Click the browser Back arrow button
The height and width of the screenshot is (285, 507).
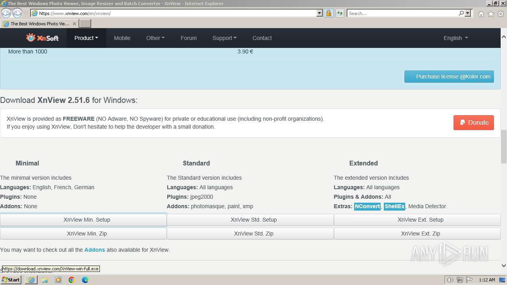click(x=6, y=13)
